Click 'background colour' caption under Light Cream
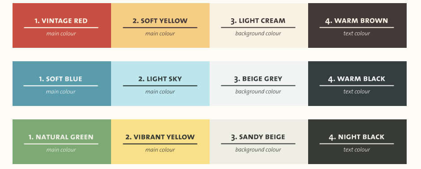Screen dimensions: 421x169 coord(258,34)
